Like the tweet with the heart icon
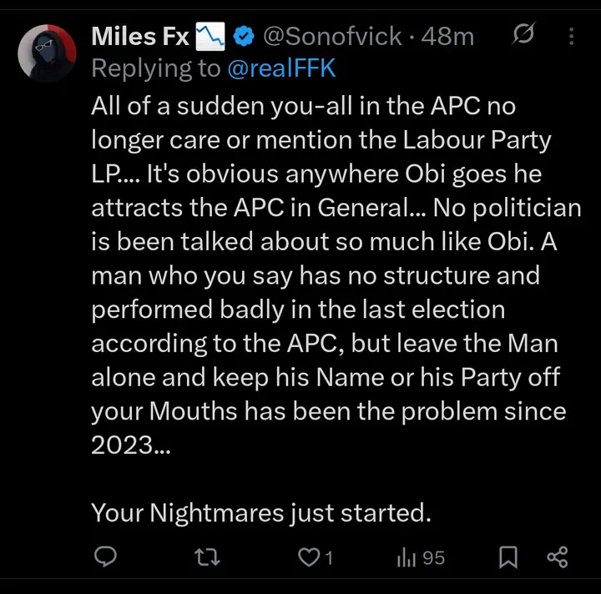Viewport: 601px width, 594px height. pyautogui.click(x=309, y=557)
